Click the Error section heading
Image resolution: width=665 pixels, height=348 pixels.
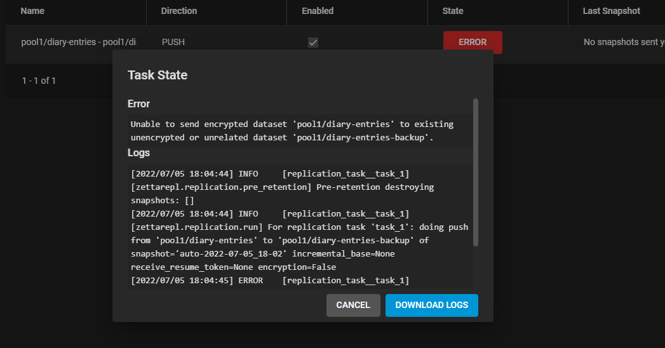138,104
